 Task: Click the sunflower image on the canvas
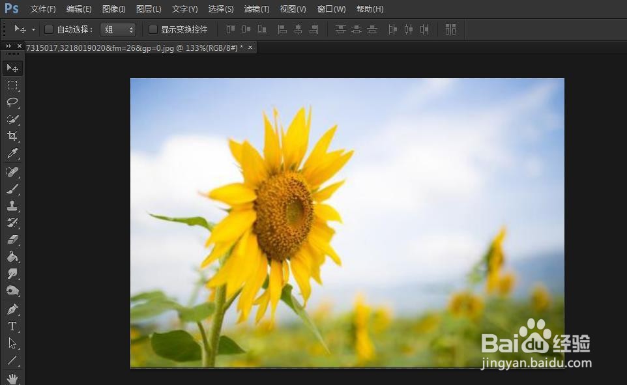(x=347, y=223)
